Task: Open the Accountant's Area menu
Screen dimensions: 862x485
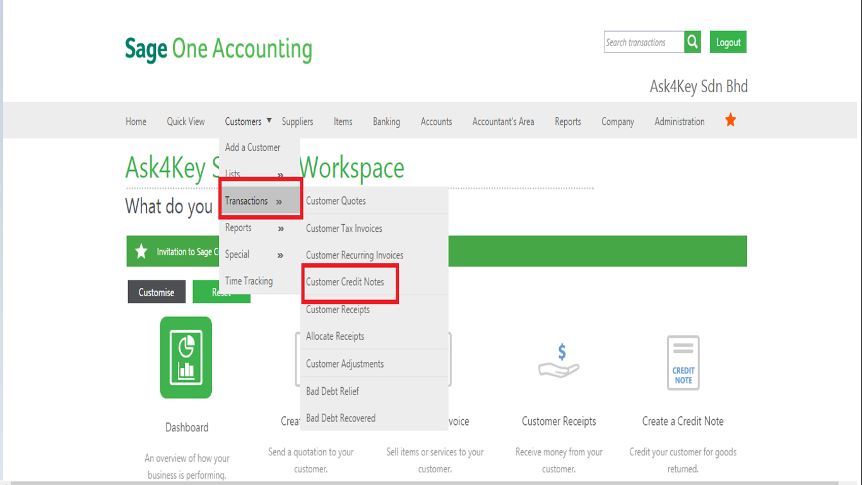Action: [x=503, y=121]
